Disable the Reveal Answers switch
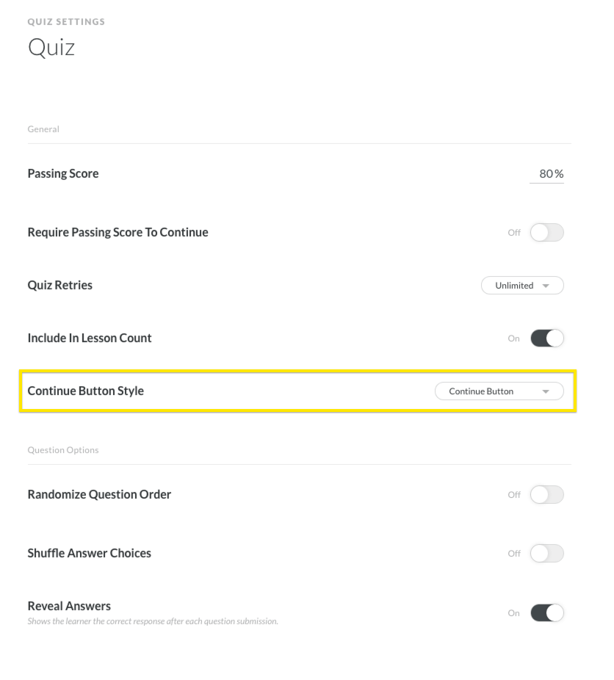 [546, 613]
